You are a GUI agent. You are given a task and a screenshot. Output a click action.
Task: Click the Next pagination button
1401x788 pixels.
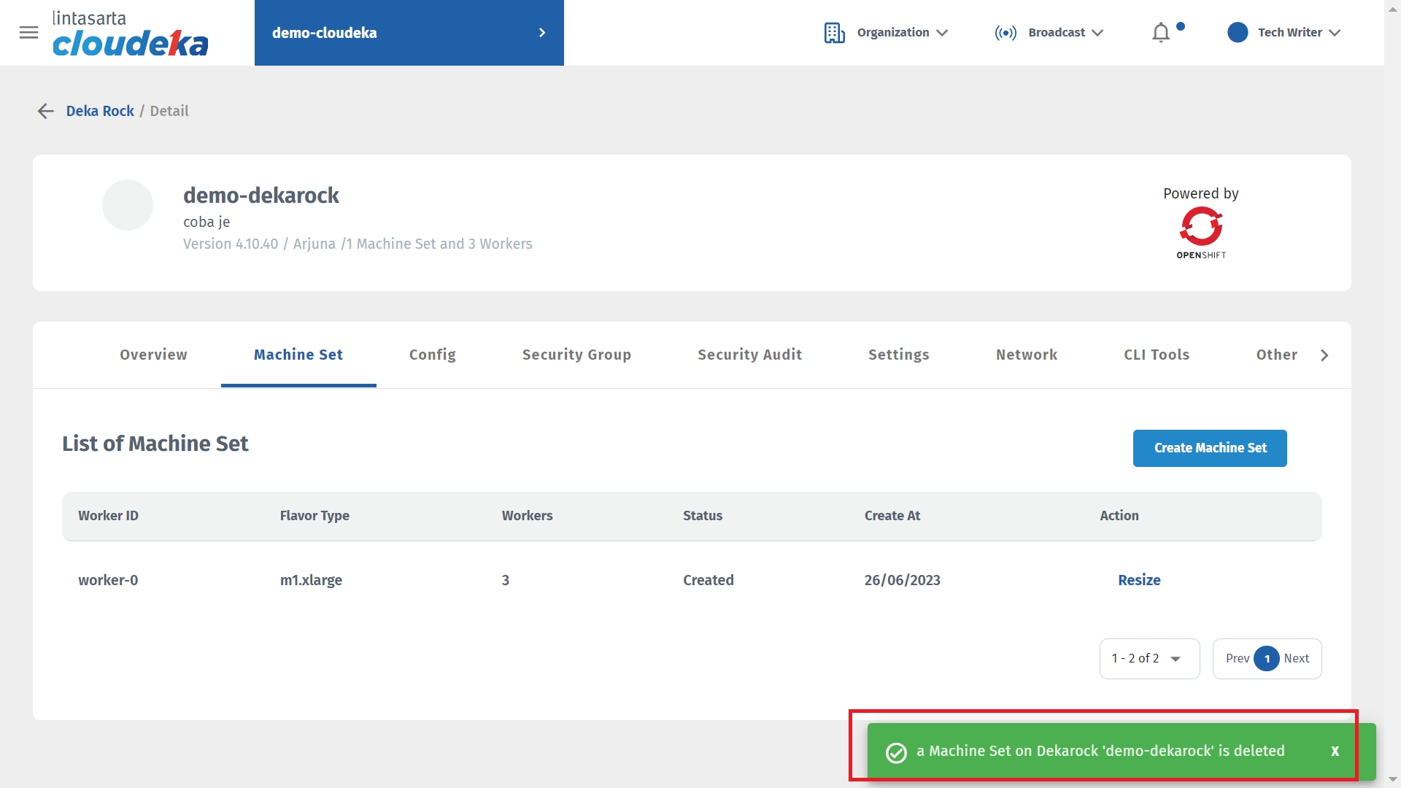pyautogui.click(x=1297, y=659)
